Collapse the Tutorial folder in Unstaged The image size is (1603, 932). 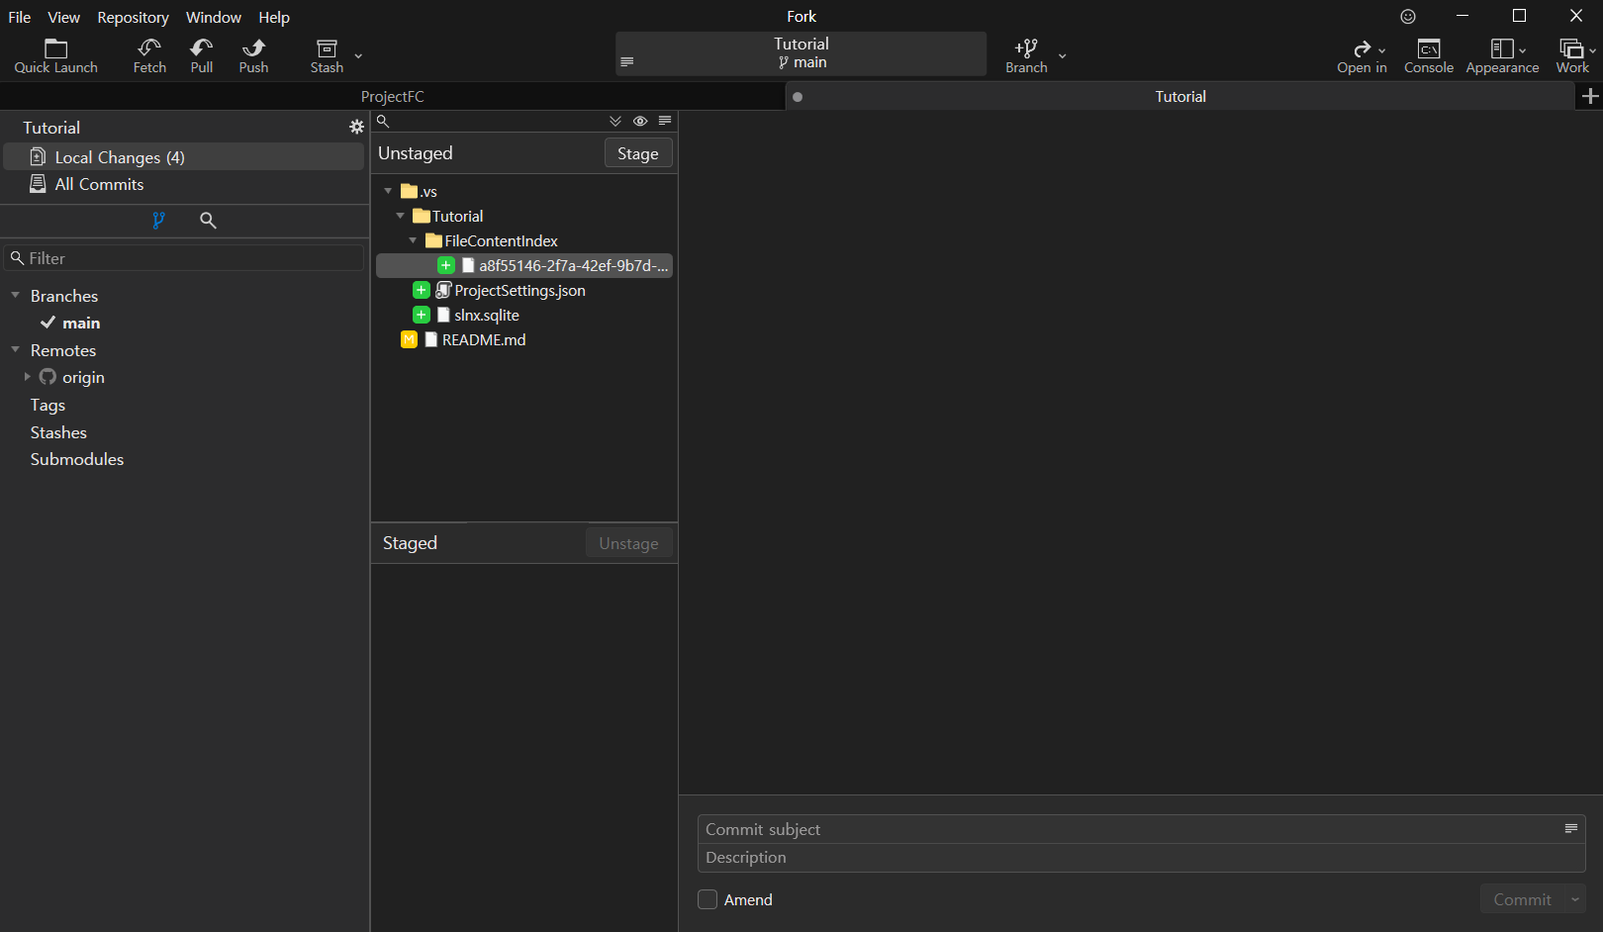click(400, 216)
